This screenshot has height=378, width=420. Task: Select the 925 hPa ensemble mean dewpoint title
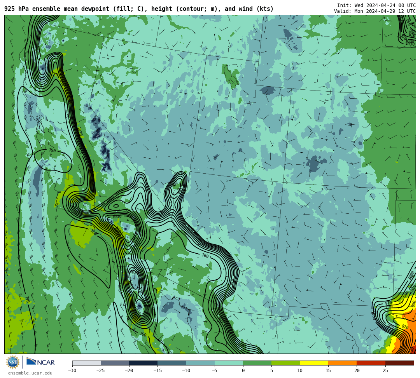click(x=139, y=9)
